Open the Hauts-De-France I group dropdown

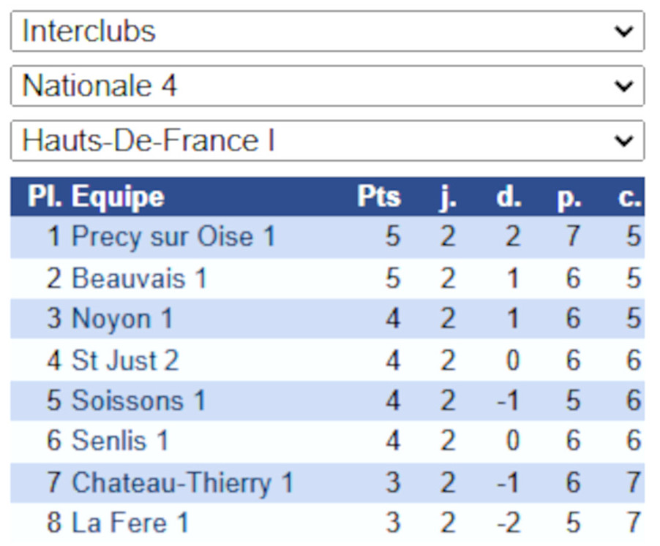point(328,140)
